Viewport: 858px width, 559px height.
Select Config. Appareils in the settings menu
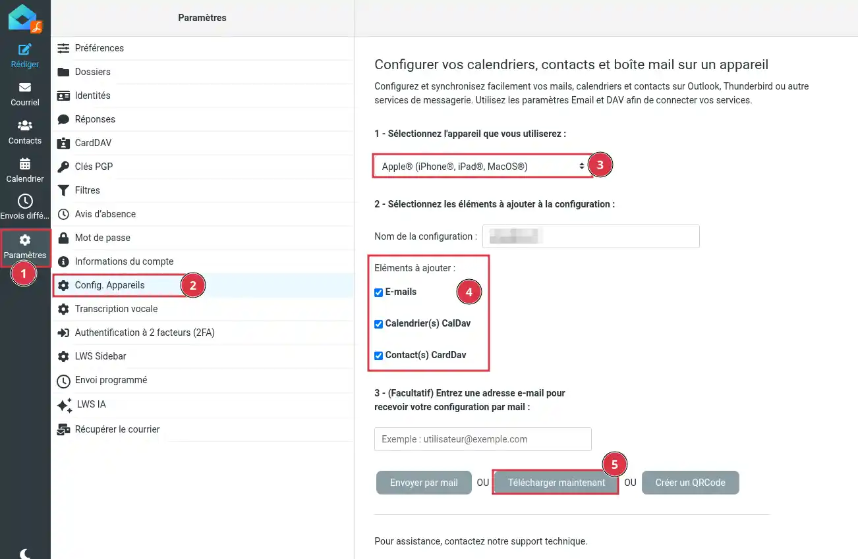click(109, 285)
